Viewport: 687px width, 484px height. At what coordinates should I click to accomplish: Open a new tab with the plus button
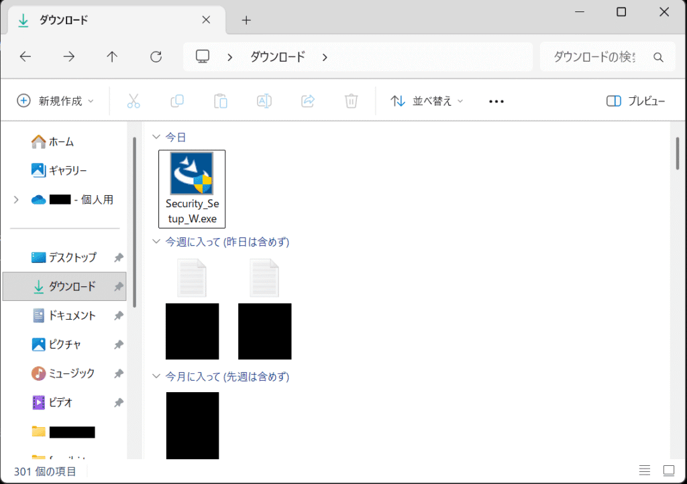pyautogui.click(x=246, y=20)
